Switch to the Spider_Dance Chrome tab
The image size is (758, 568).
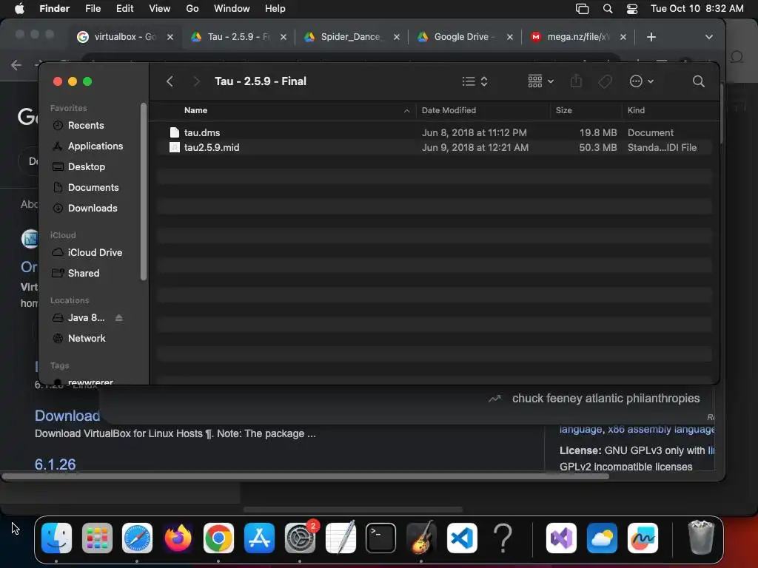350,37
